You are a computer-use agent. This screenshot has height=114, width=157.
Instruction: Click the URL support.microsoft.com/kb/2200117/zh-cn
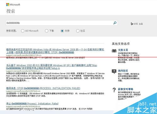click(24, 55)
